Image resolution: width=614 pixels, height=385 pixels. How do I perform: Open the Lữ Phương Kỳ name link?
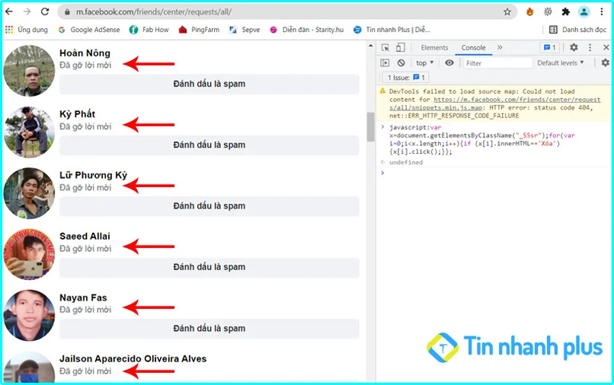(93, 175)
